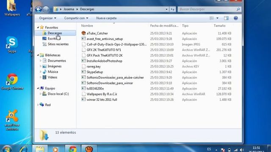Select the avast_free_antivirus_setup file icon
Screen dimensions: 271x152
tap(84, 39)
